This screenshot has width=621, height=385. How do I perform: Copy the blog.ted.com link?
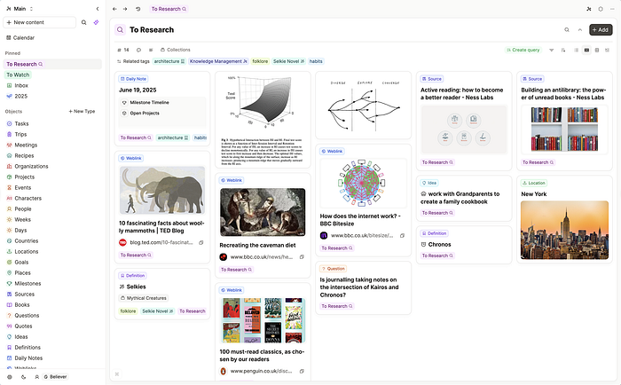coord(201,242)
